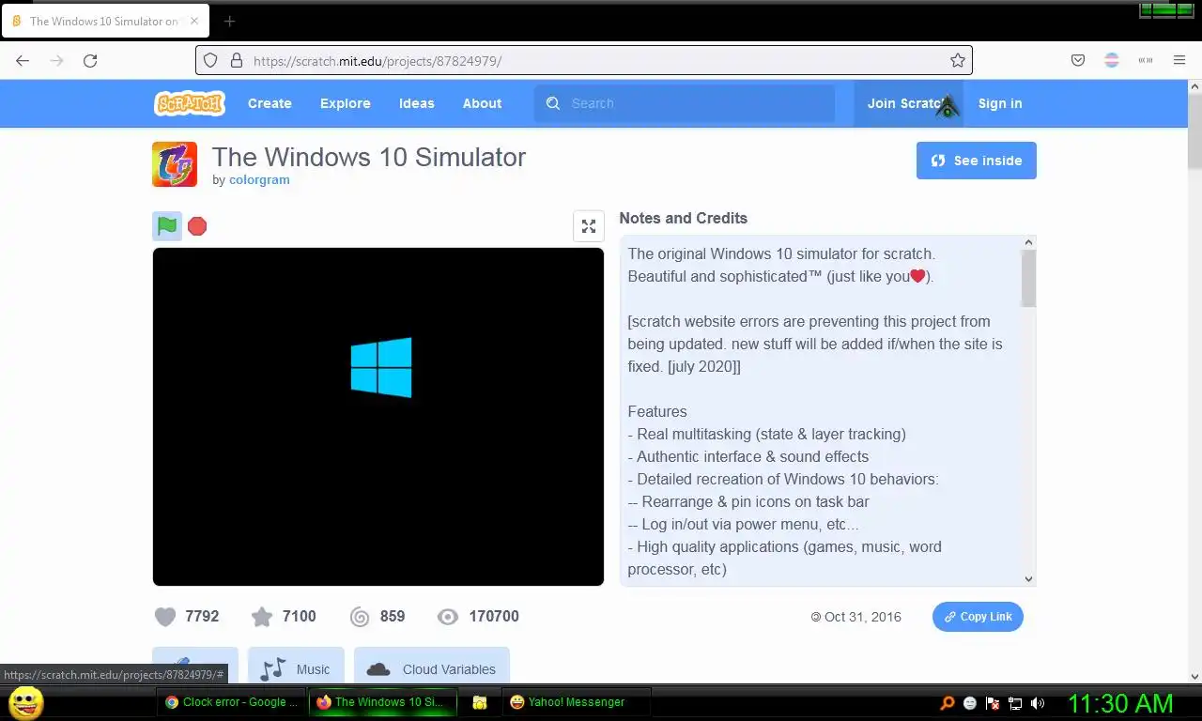Click the Copy Link button
The image size is (1202, 721).
point(978,617)
